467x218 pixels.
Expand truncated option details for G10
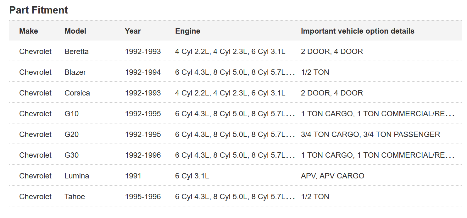coord(450,114)
